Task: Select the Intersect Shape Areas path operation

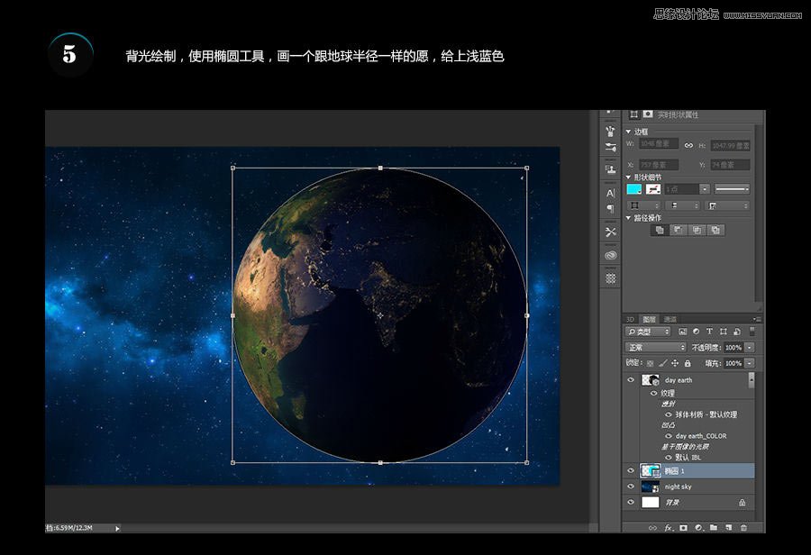Action: [x=697, y=230]
